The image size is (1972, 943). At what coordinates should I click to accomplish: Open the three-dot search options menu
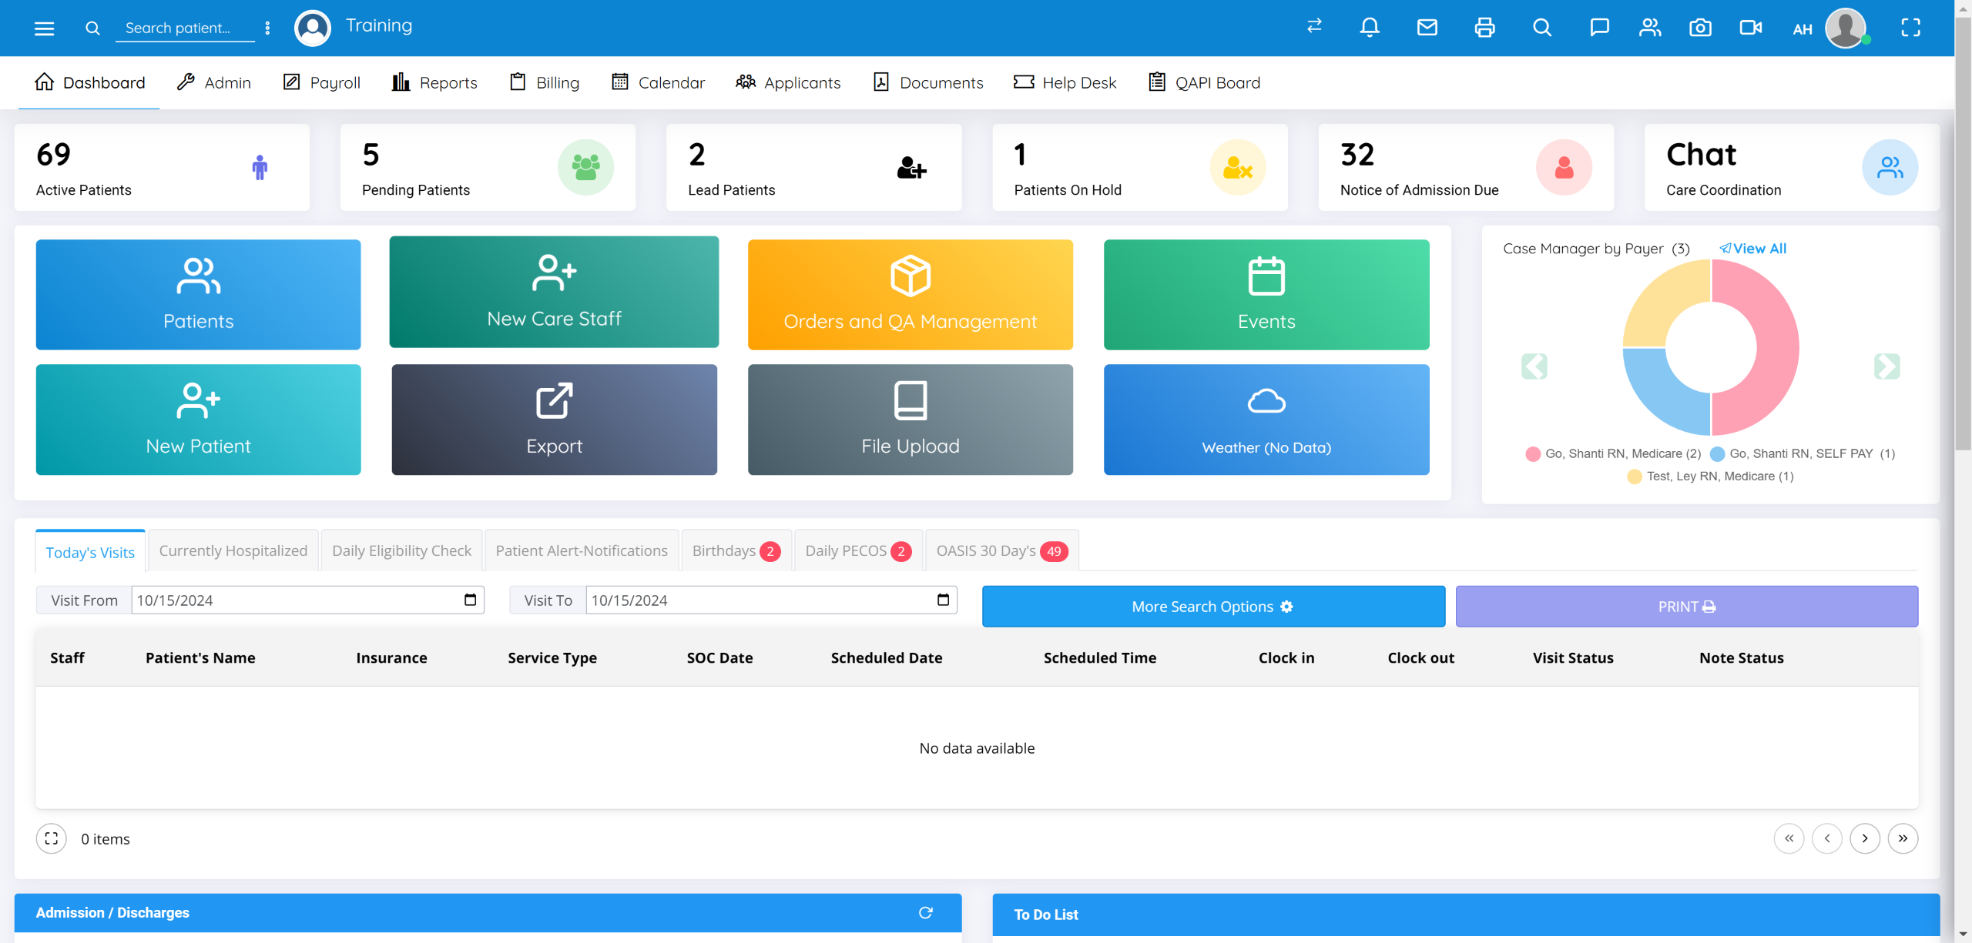(x=267, y=28)
